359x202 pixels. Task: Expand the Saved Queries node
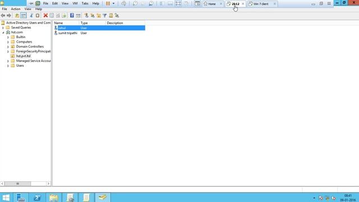click(x=3, y=27)
